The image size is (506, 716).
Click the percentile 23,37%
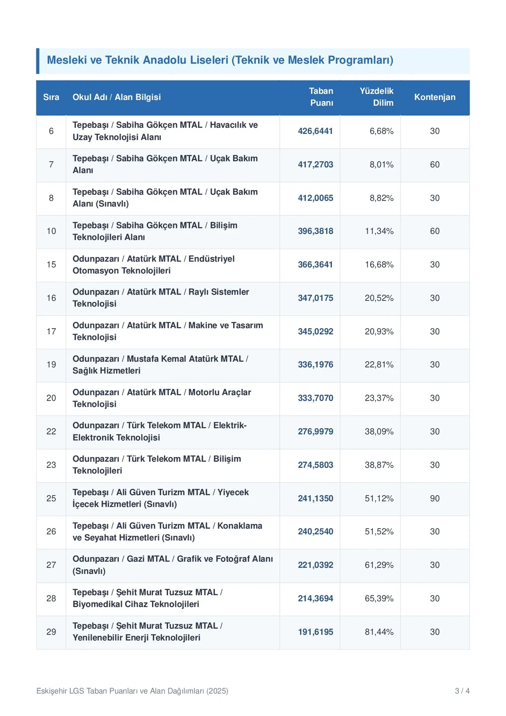[x=379, y=398]
